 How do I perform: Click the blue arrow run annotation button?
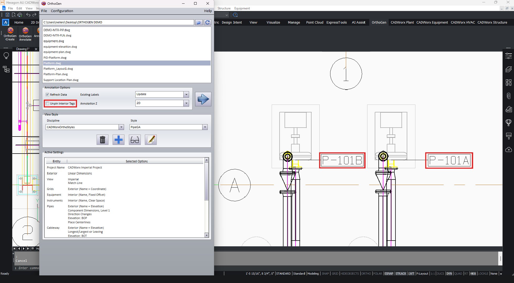203,99
